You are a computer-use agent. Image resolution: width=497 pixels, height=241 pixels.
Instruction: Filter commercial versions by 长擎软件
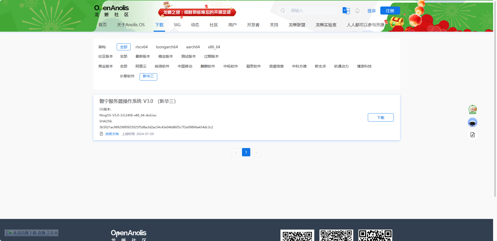click(x=127, y=76)
